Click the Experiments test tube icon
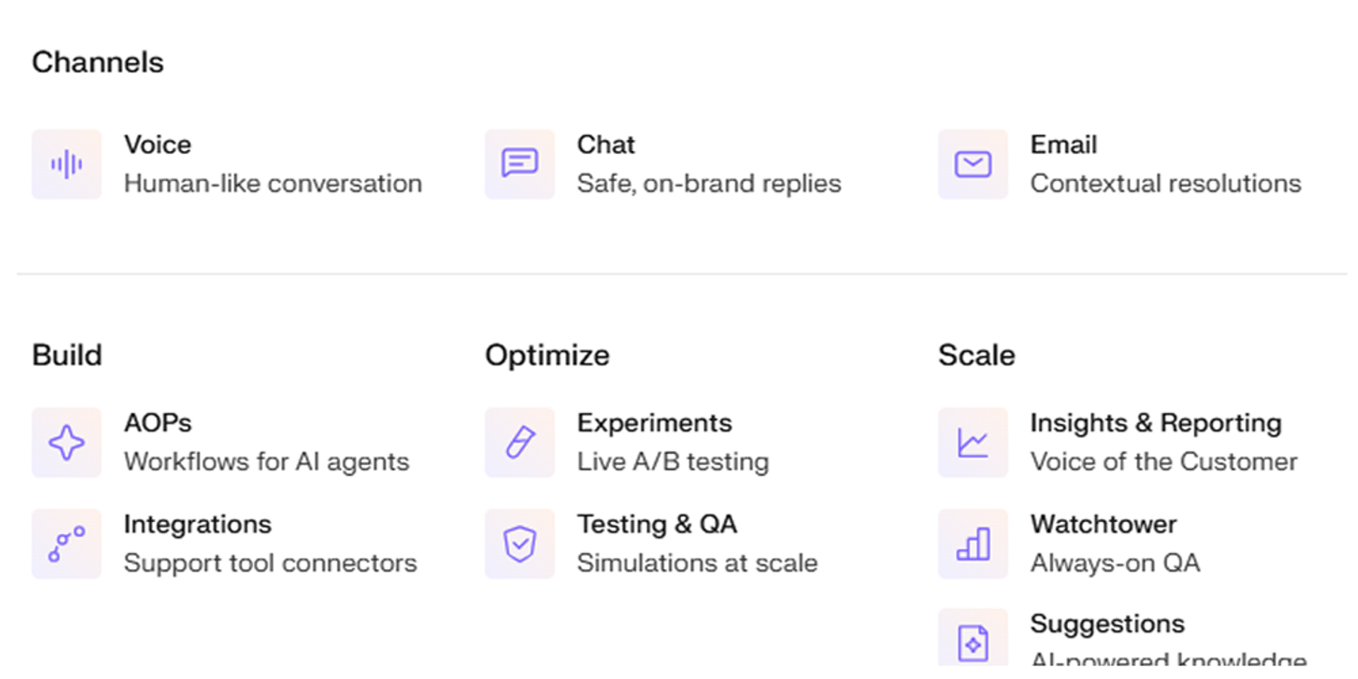 (x=520, y=443)
